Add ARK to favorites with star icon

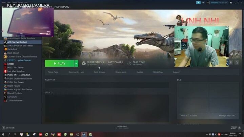pos(237,62)
